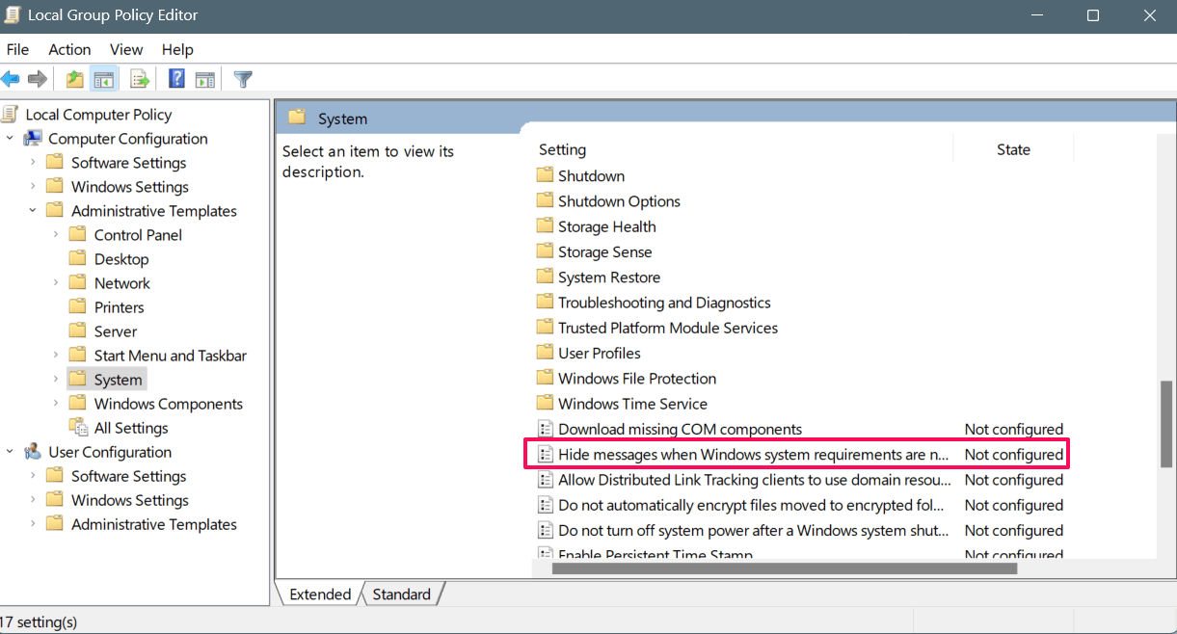Image resolution: width=1177 pixels, height=634 pixels.
Task: Toggle Show/Hide Console Tree toolbar button
Action: pyautogui.click(x=104, y=79)
